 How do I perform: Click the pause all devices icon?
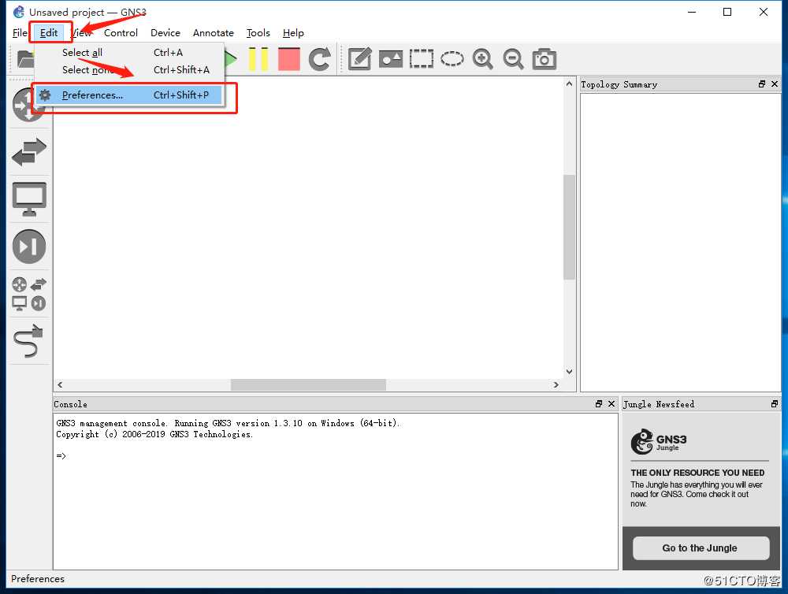point(258,59)
